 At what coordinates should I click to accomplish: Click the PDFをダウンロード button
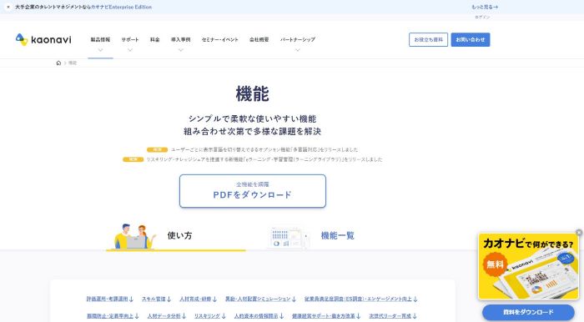click(253, 191)
